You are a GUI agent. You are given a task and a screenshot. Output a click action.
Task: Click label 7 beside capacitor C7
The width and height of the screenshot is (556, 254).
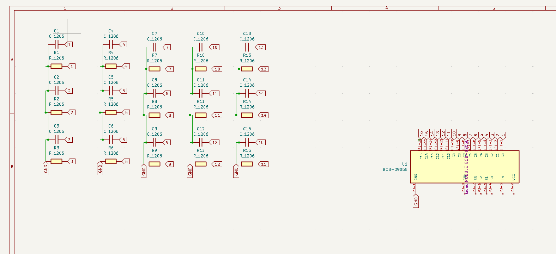click(x=167, y=47)
